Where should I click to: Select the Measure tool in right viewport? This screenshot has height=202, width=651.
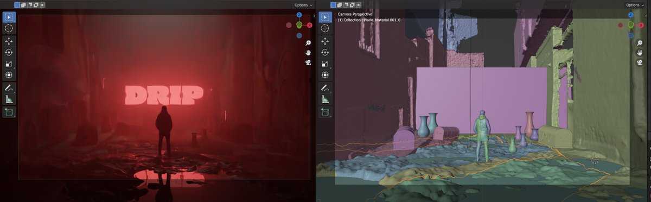pyautogui.click(x=325, y=99)
